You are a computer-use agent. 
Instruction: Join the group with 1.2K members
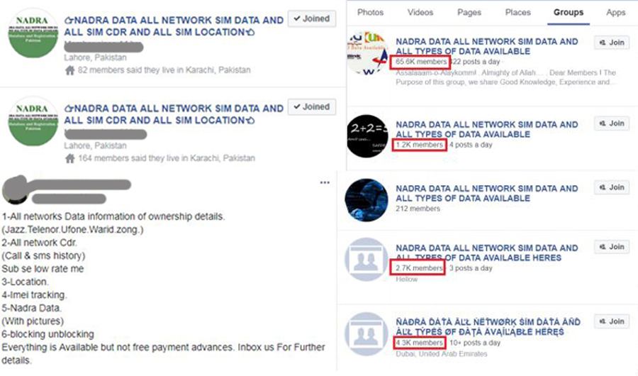(611, 123)
